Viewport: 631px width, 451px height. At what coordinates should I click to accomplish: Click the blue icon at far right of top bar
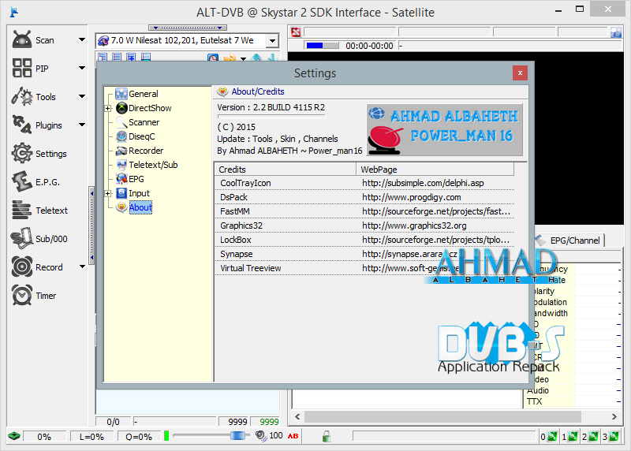(616, 32)
